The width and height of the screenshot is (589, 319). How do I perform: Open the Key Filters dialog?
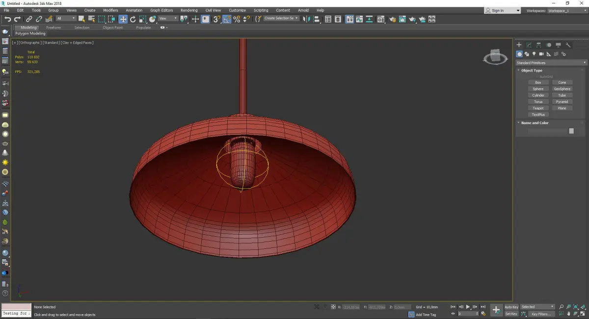[x=541, y=314]
